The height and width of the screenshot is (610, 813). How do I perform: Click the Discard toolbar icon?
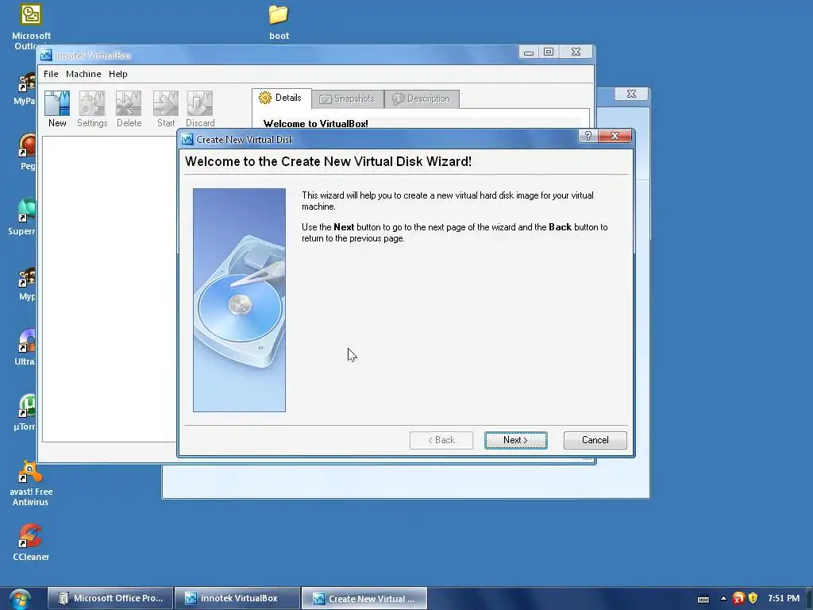pos(199,109)
